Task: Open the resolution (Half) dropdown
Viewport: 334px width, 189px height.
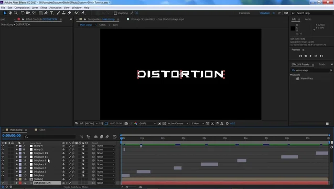Action: click(147, 123)
